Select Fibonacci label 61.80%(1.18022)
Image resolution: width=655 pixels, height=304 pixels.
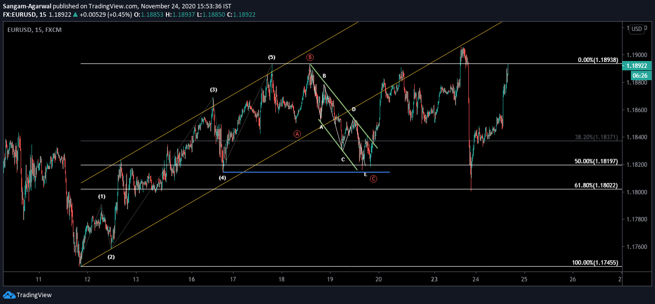pos(596,185)
